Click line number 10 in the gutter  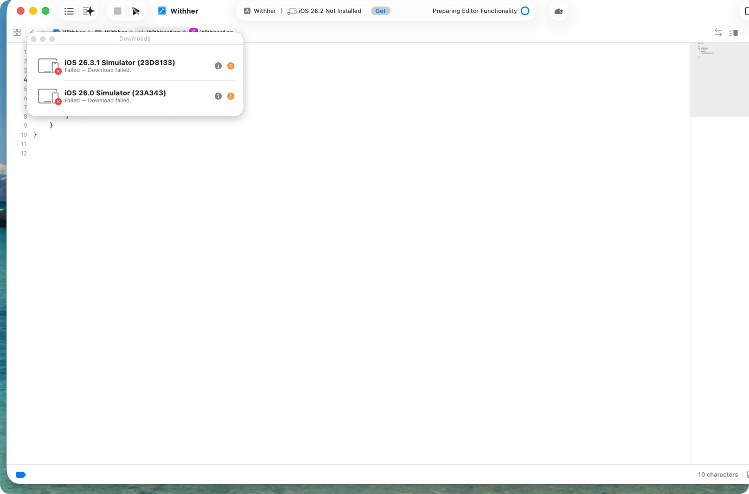[24, 135]
